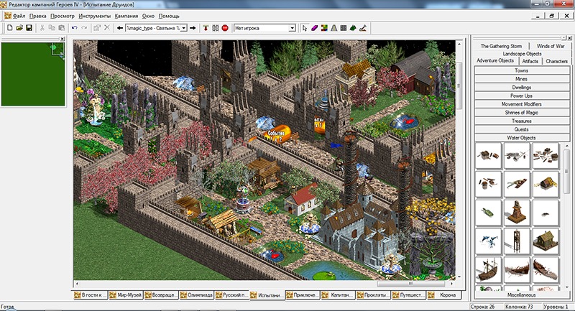Open the Помощь menu
Screen dimensions: 575x311
(169, 16)
